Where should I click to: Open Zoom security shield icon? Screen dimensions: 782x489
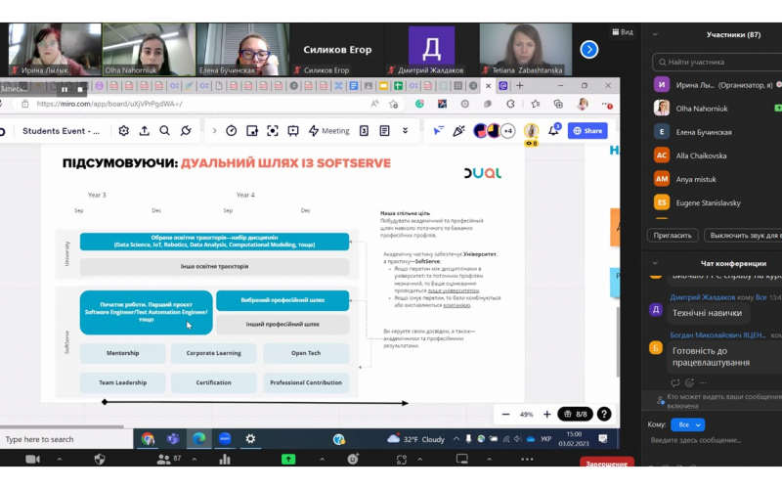(x=100, y=459)
